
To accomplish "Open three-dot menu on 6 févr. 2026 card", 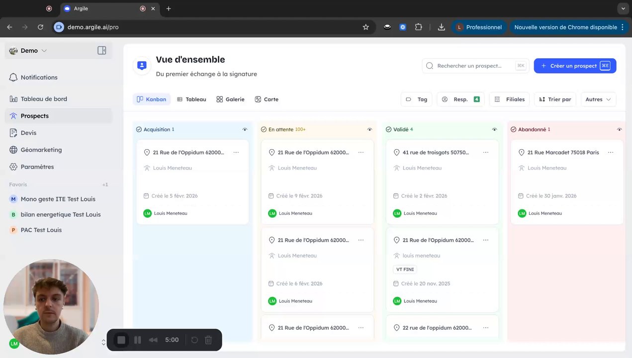I will 361,240.
